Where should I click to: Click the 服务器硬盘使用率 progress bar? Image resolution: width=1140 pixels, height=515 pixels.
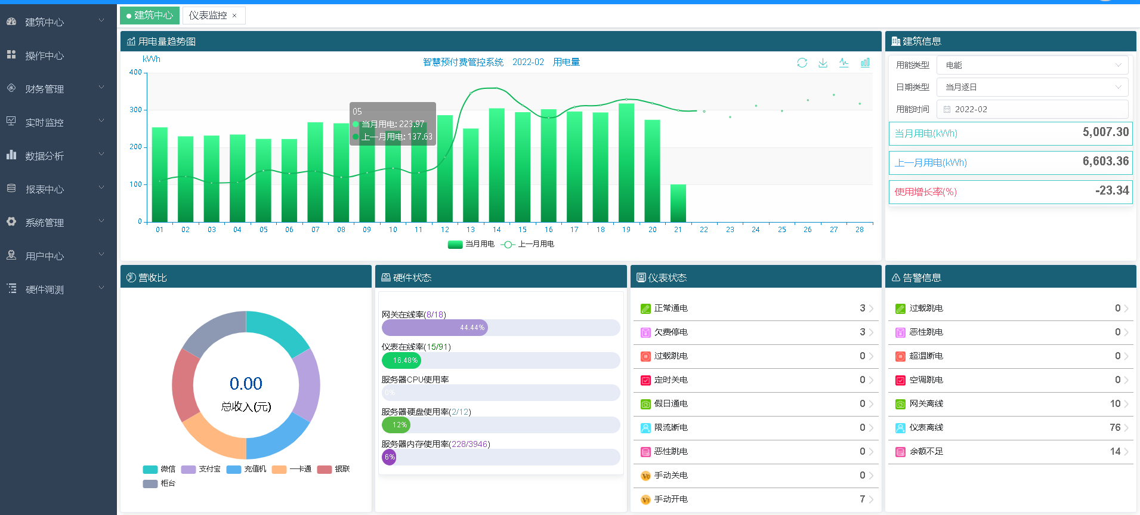tap(501, 425)
